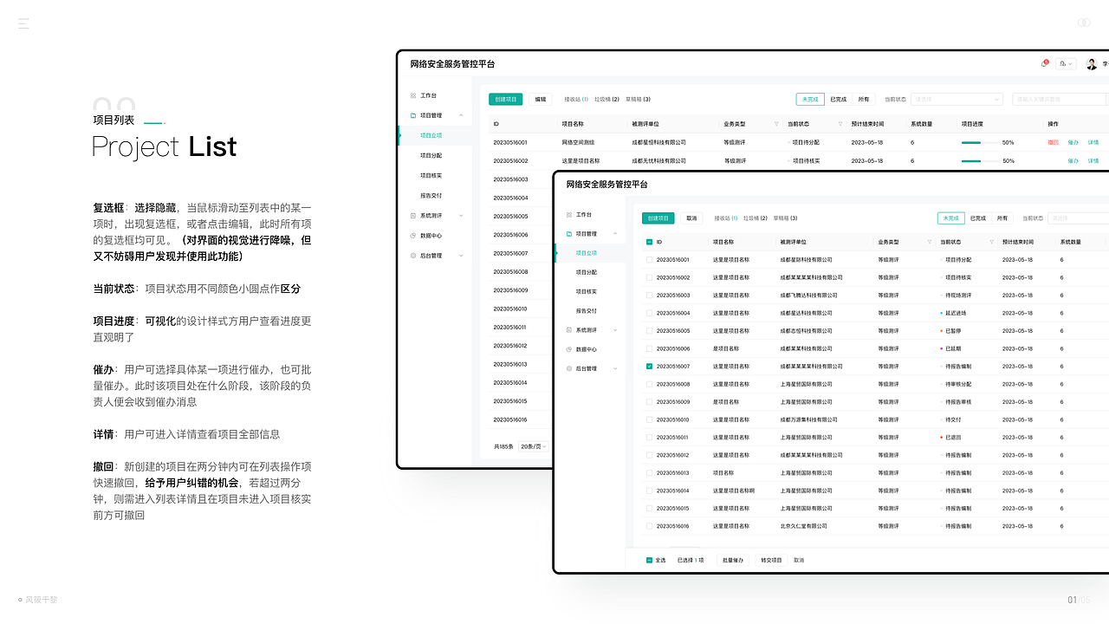
Task: Switch to 未完成 tab in back window
Action: [810, 100]
